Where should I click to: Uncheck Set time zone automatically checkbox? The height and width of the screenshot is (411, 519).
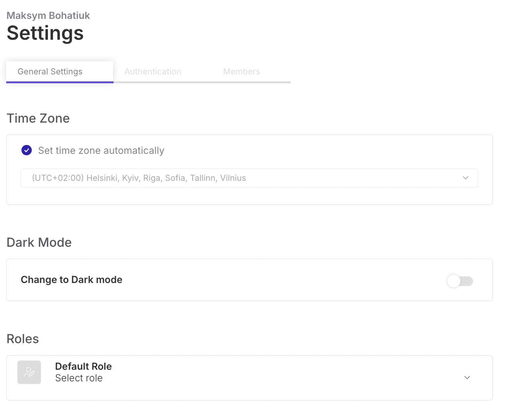(x=27, y=150)
